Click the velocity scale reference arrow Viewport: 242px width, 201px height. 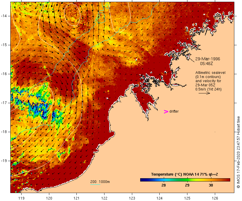(204, 93)
